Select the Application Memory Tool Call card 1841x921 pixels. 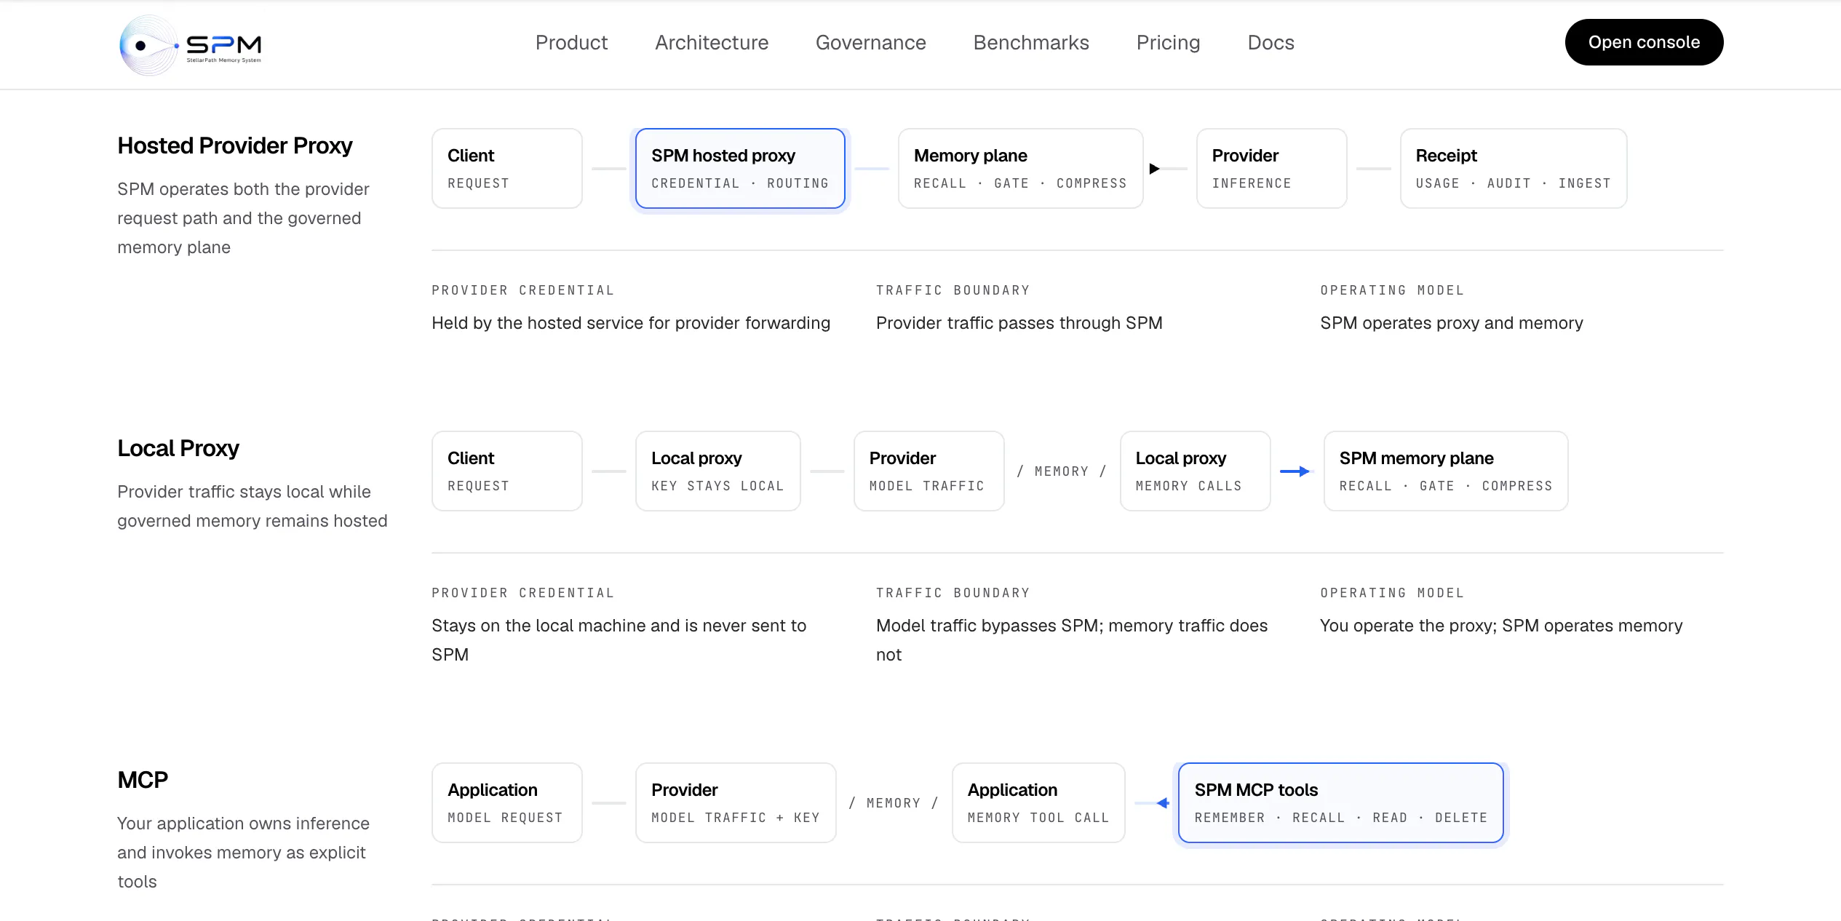click(1038, 803)
